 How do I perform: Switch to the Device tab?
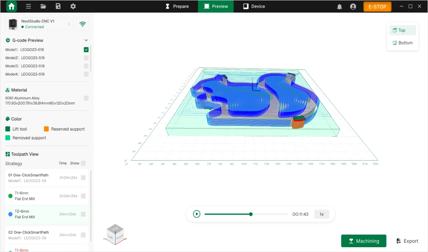[254, 6]
